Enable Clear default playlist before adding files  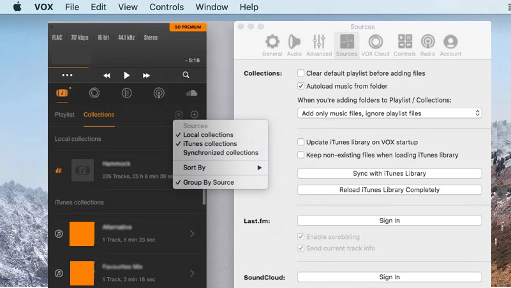click(301, 73)
